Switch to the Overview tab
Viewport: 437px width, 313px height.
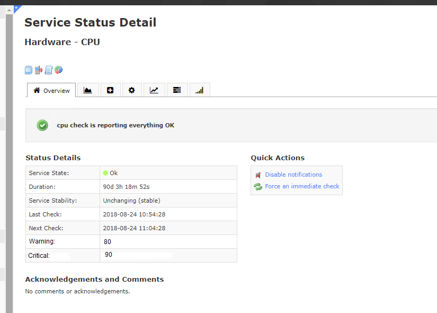click(x=51, y=91)
